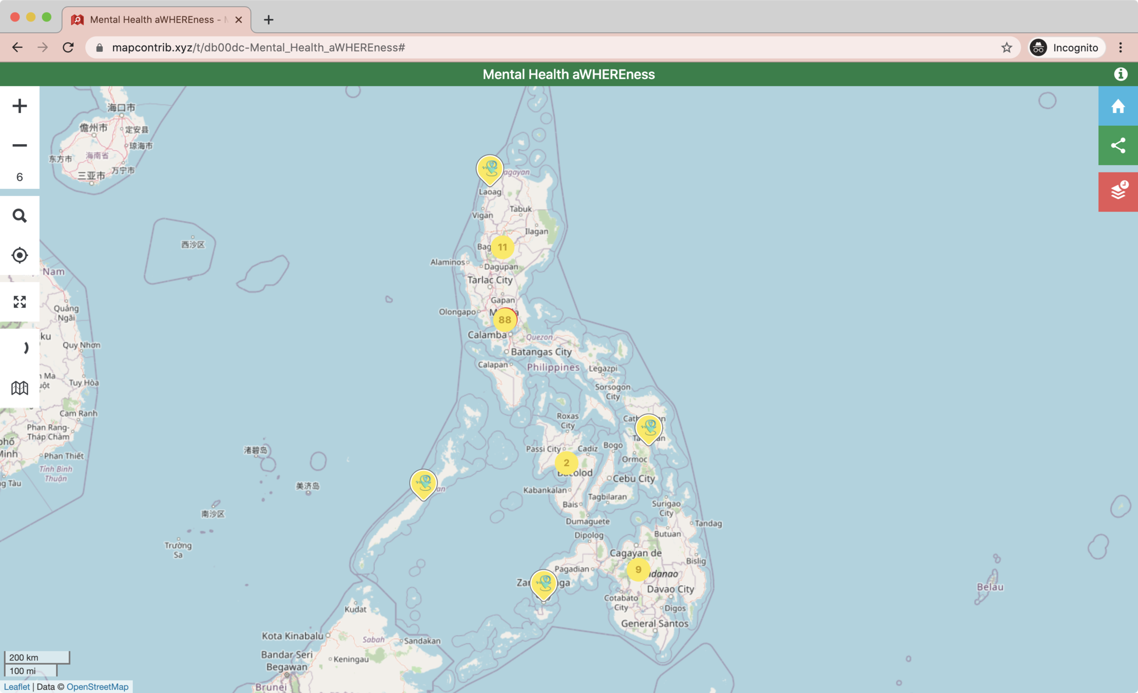Viewport: 1138px width, 693px height.
Task: Open the tile background map selector
Action: [20, 388]
